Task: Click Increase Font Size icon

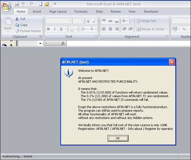Action: (88, 21)
